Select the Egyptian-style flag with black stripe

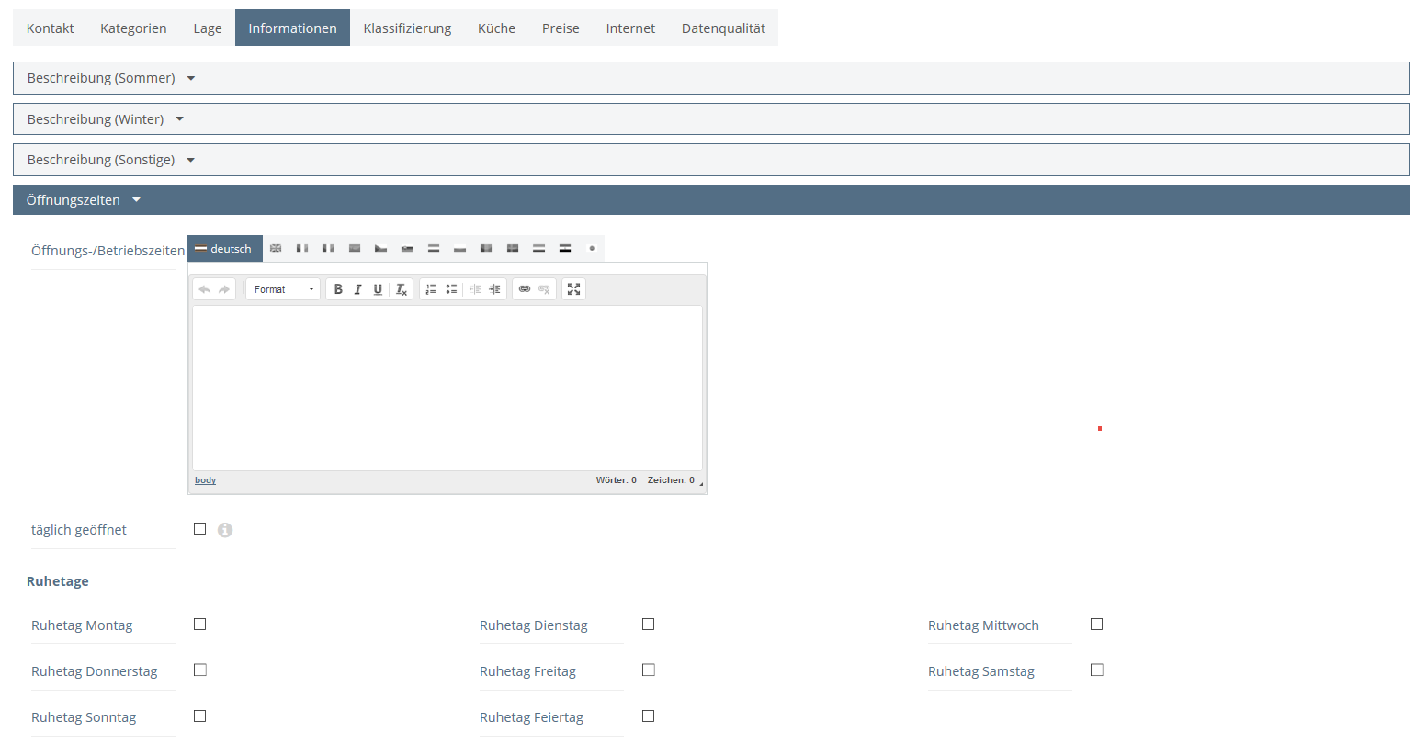click(x=565, y=248)
